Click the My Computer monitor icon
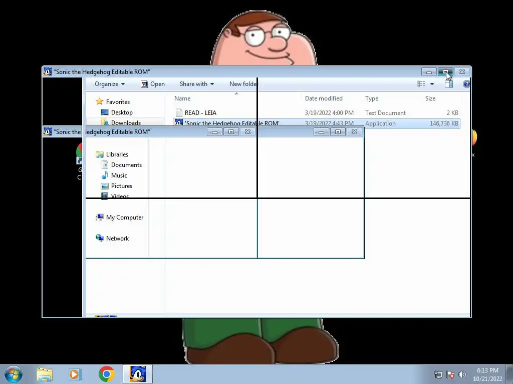This screenshot has width=513, height=384. pyautogui.click(x=100, y=217)
